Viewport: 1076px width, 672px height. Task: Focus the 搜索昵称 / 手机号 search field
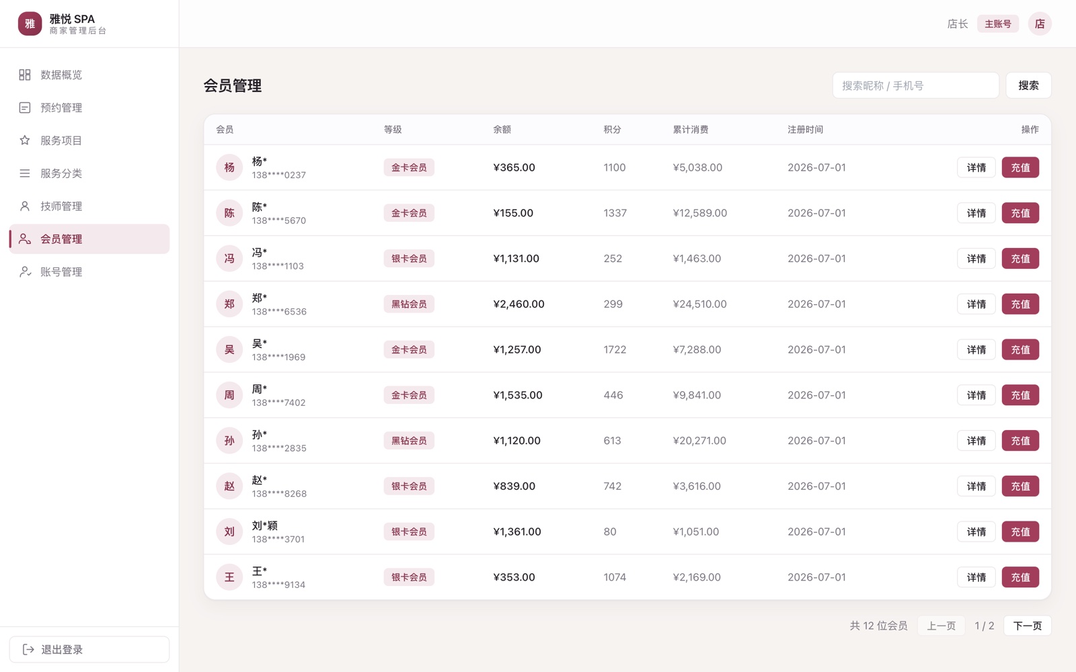[915, 85]
